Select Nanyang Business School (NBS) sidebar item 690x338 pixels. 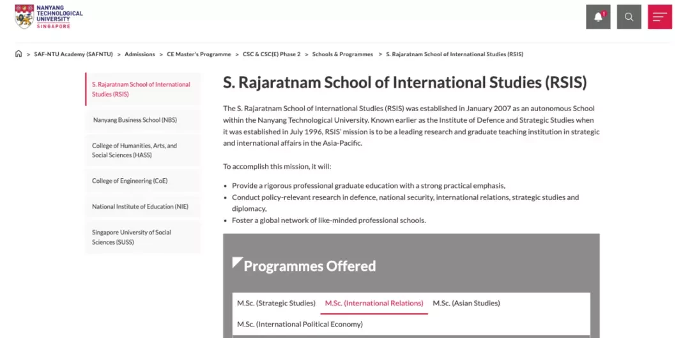[142, 119]
